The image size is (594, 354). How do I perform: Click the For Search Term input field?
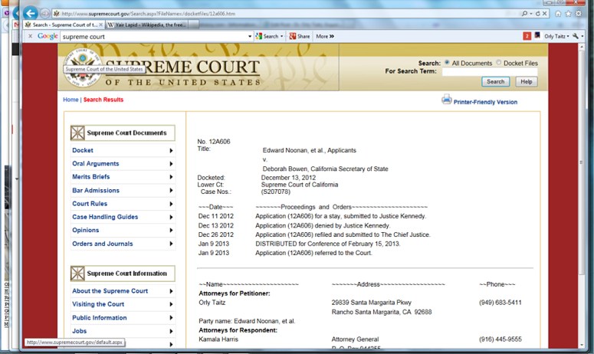[x=489, y=71]
